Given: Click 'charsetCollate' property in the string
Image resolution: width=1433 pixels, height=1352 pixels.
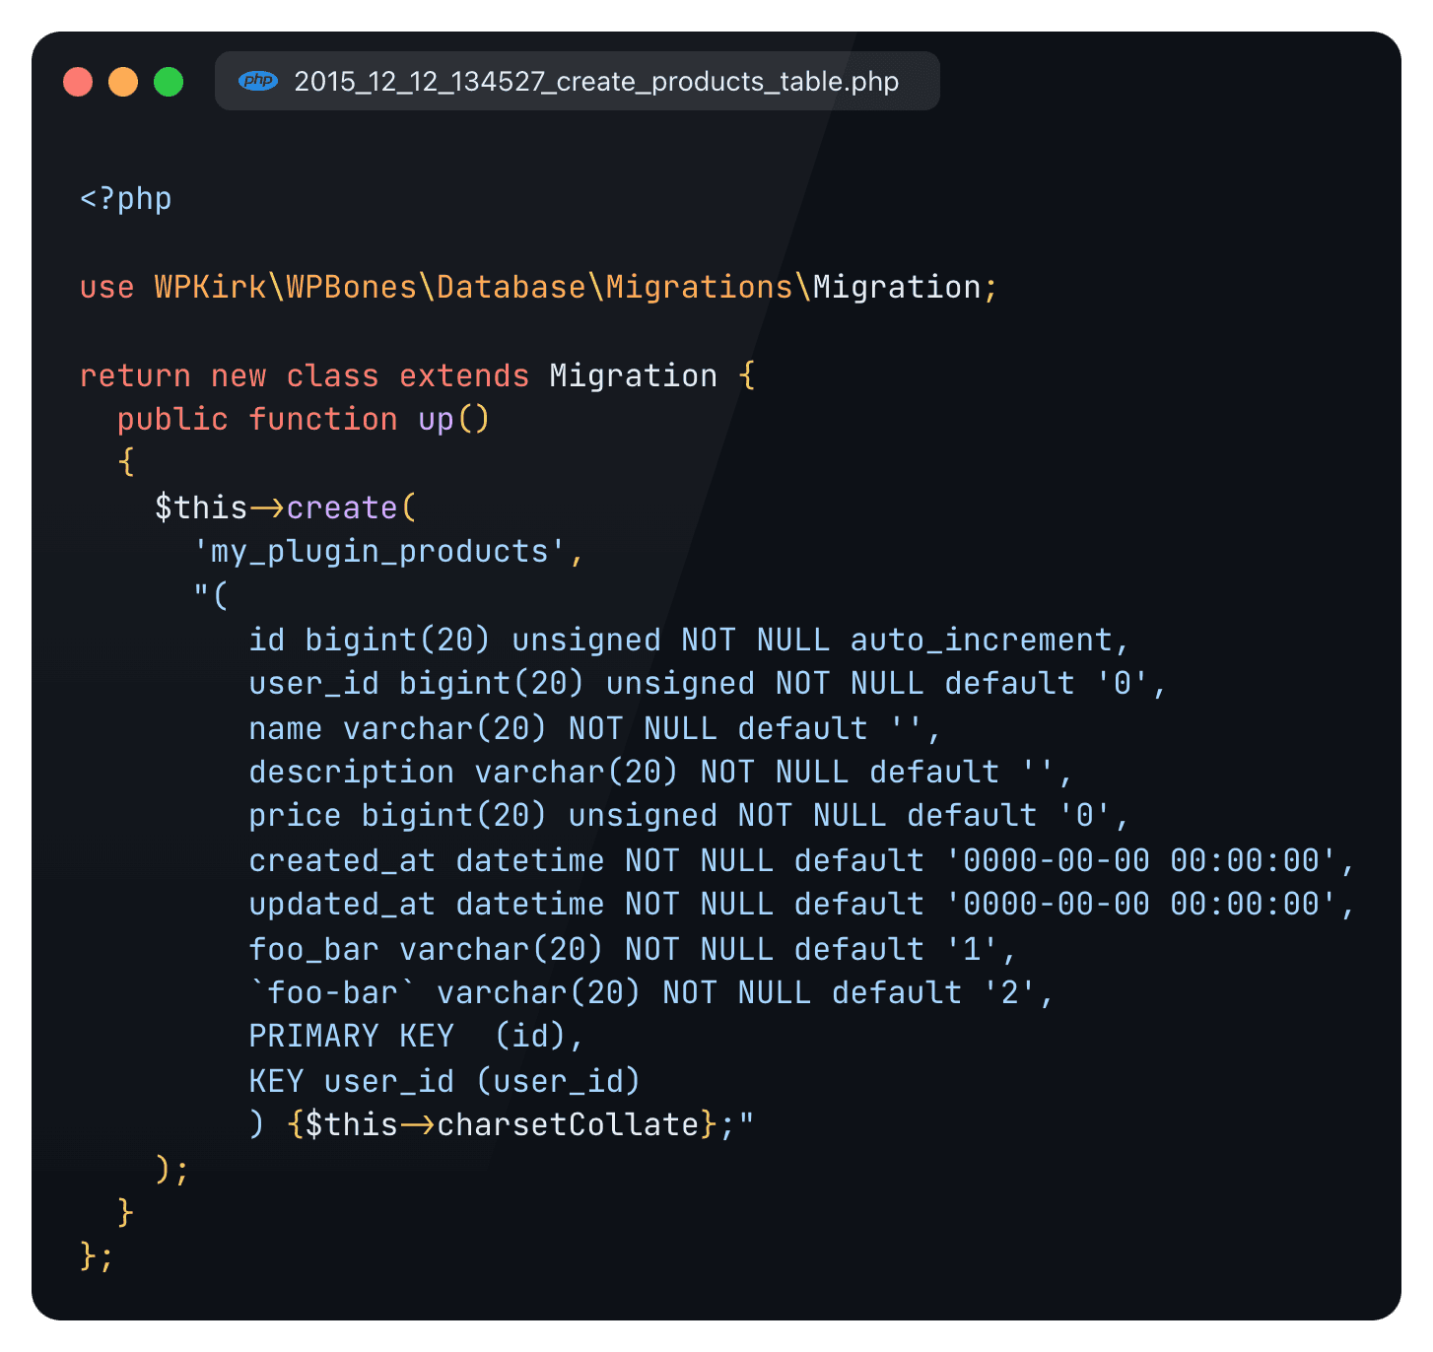Looking at the screenshot, I should click(568, 1125).
